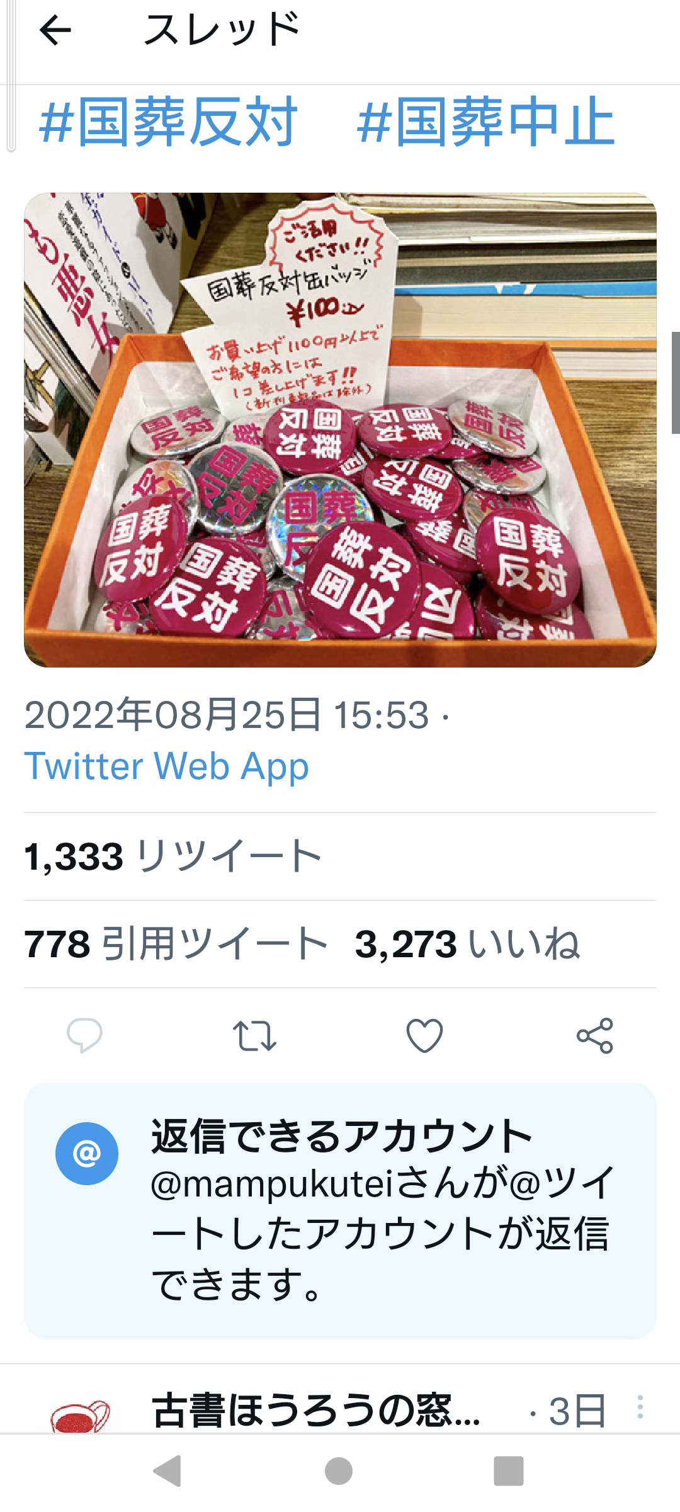
Task: View the 3,273 いいね list
Action: pos(468,944)
